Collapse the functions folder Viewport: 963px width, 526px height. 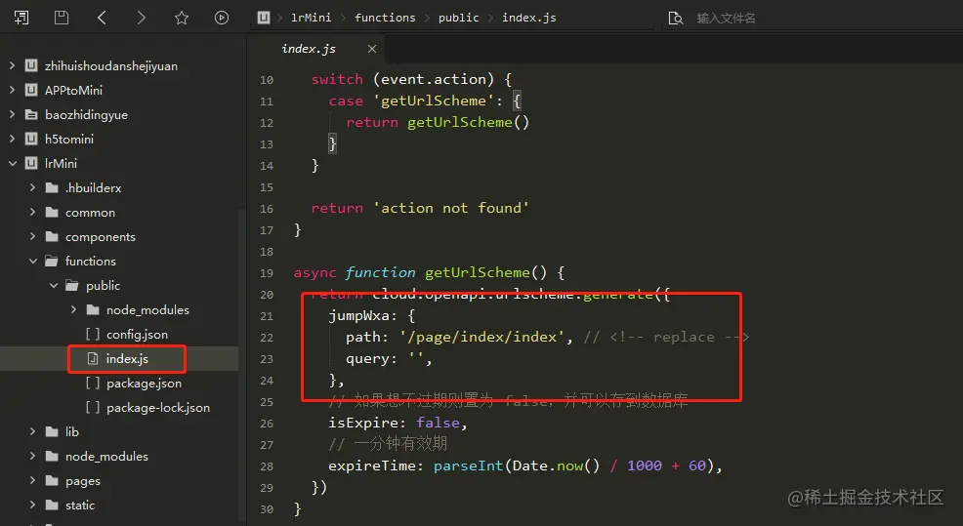(x=32, y=261)
